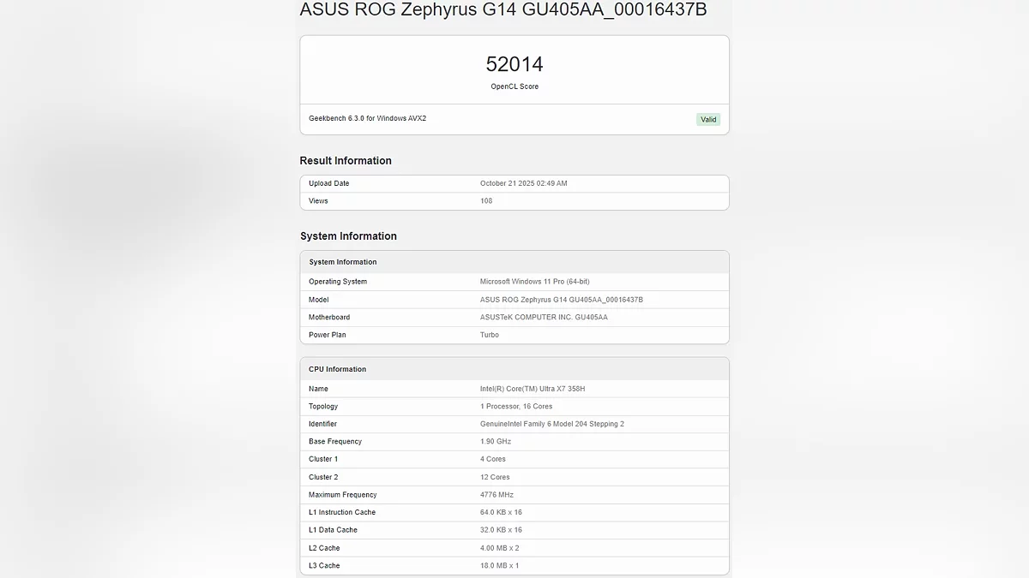Click the L3 Cache value 18.0 MB
Screen dimensions: 1029x578
pyautogui.click(x=499, y=566)
